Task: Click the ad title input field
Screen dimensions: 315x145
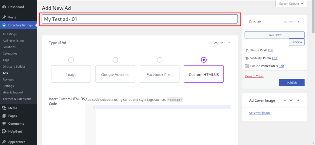Action: [140, 19]
